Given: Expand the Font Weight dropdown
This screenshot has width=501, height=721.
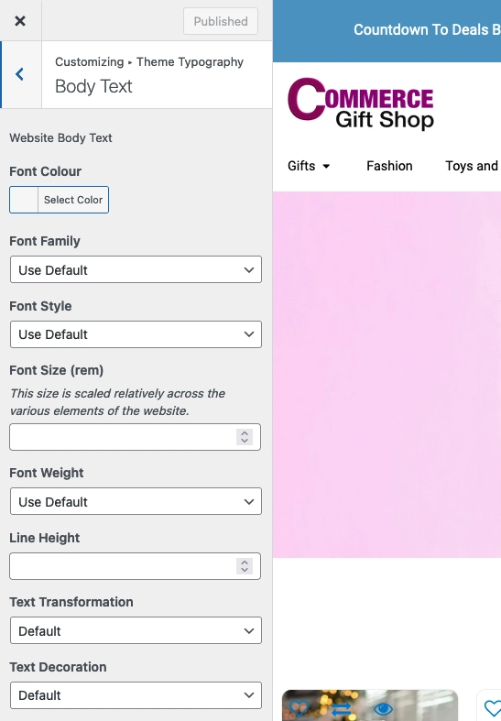Looking at the screenshot, I should (136, 501).
